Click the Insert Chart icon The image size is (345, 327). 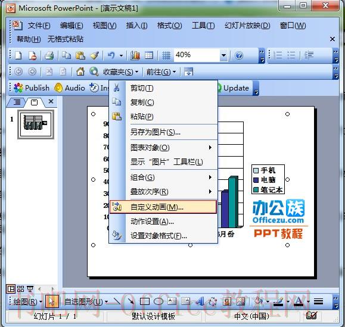click(135, 55)
